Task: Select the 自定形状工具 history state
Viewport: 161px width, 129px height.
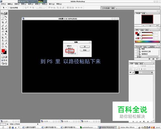Action: pos(146,52)
